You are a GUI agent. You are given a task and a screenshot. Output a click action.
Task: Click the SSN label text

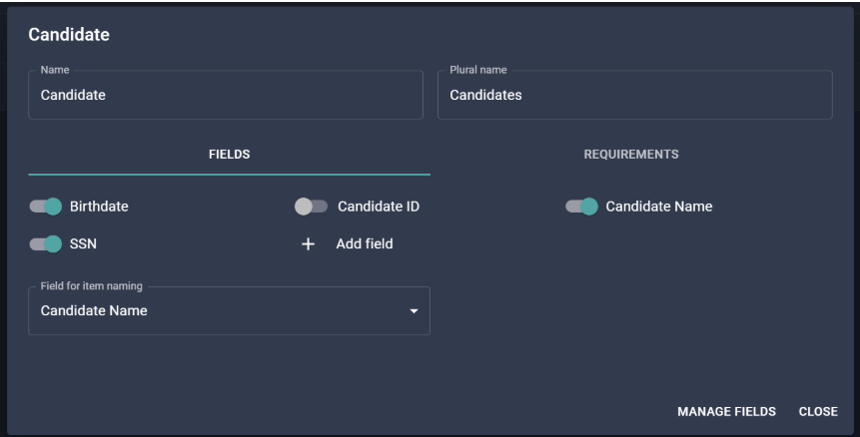[x=83, y=243]
